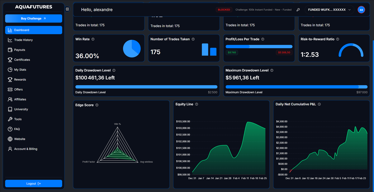Click the Certificates trophy icon
The width and height of the screenshot is (374, 192).
[10, 60]
